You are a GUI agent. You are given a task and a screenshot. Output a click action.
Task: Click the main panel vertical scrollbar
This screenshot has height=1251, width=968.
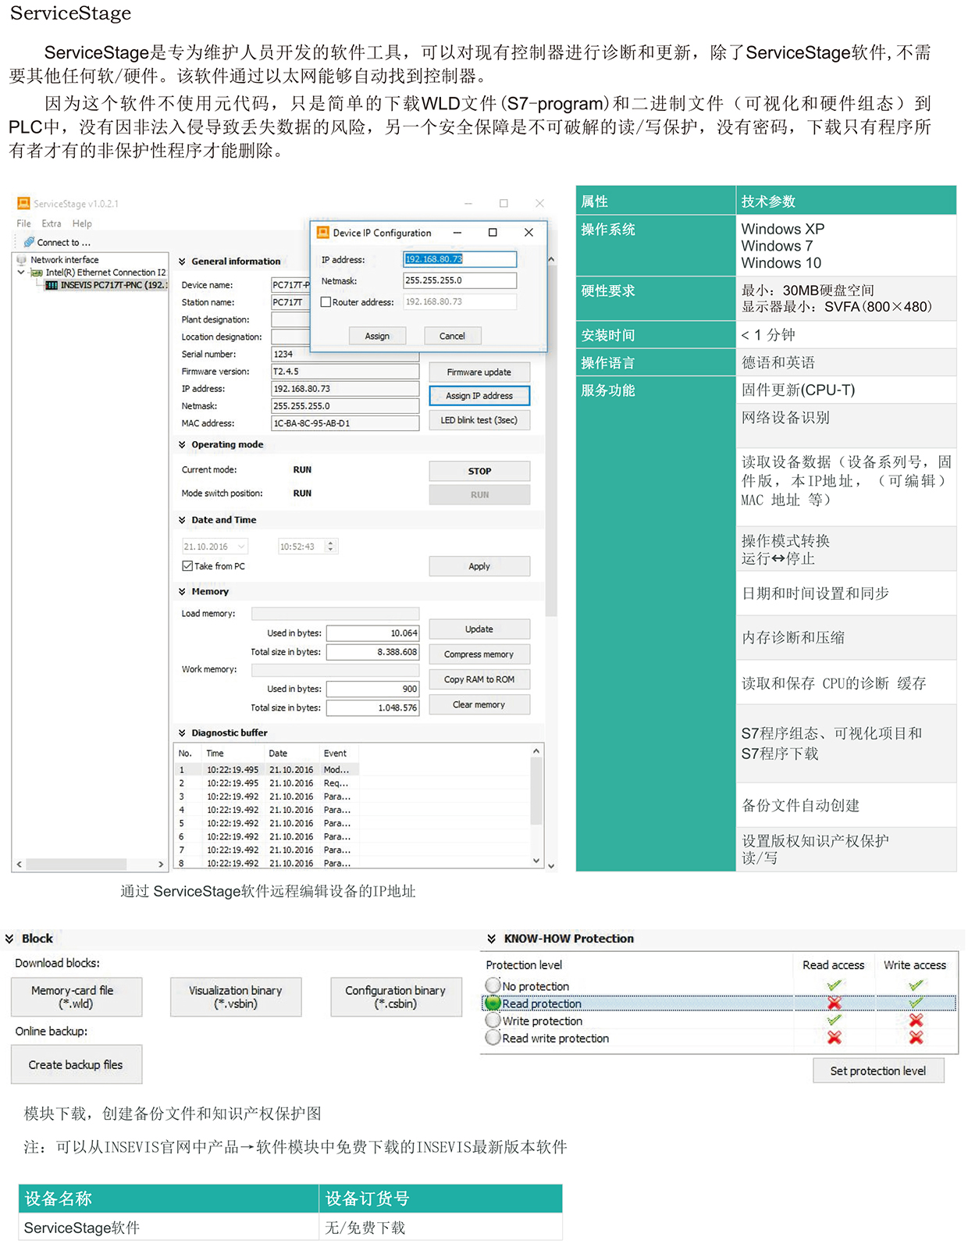click(551, 561)
